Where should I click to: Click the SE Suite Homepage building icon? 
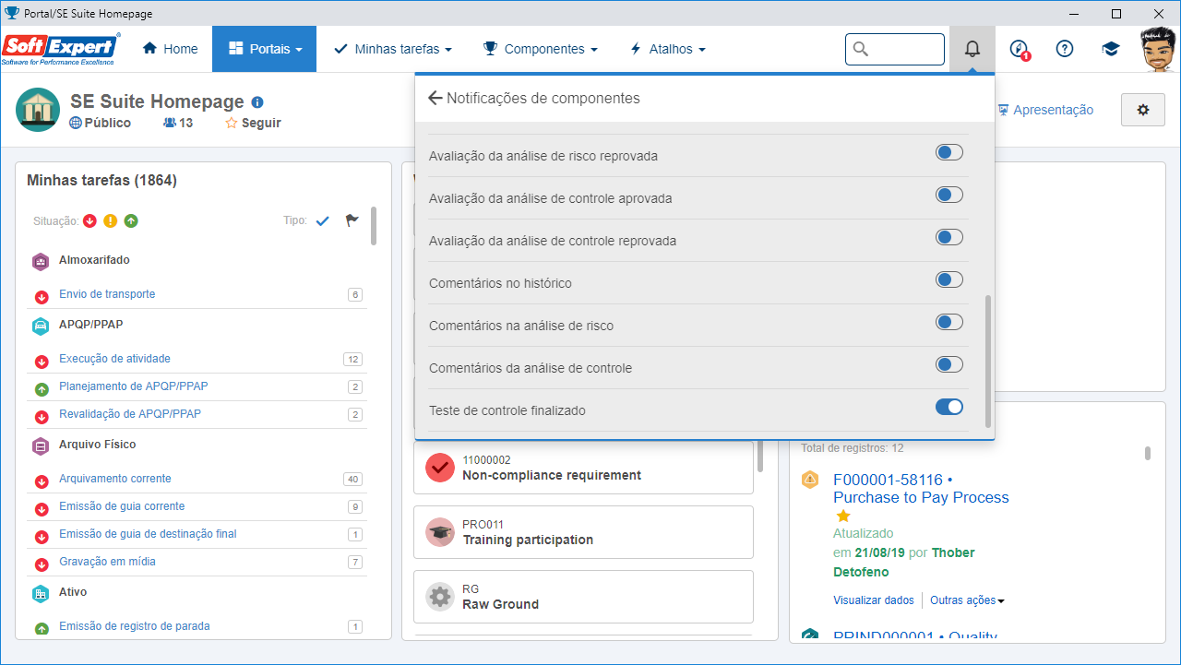point(39,111)
